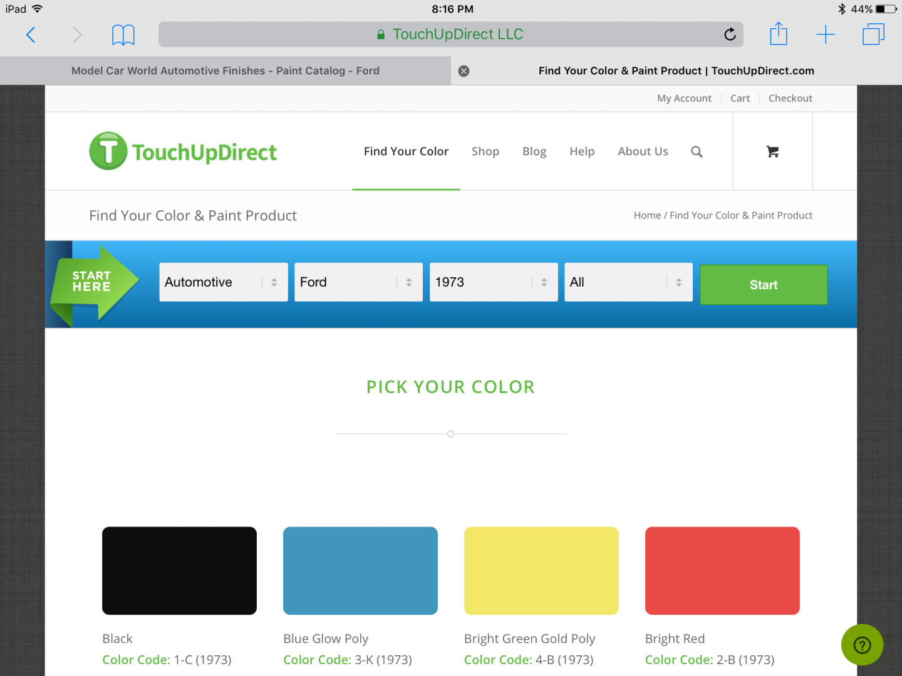Close the current tab with X

464,71
